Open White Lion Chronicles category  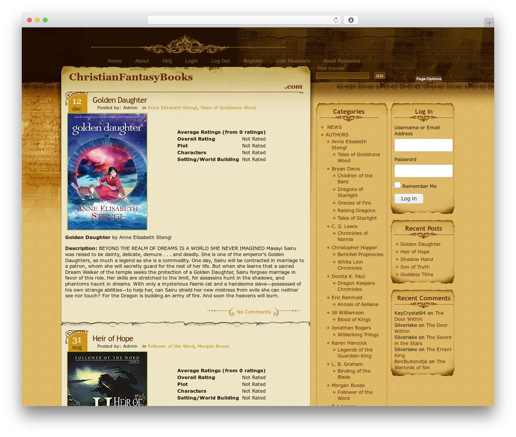tap(350, 265)
